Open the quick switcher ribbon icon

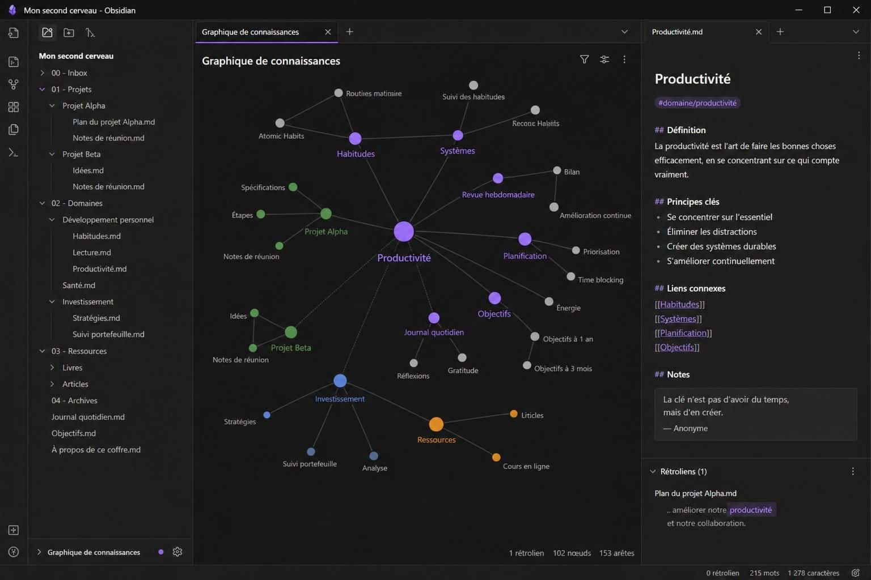click(14, 33)
